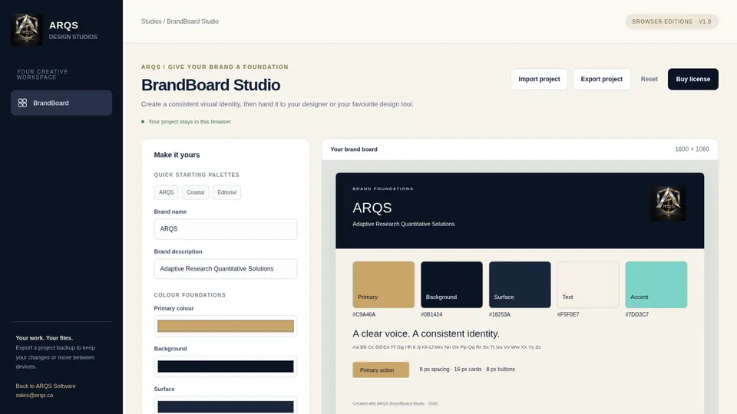Click the ARQS logo in the sidebar
This screenshot has width=737, height=414.
coord(27,29)
